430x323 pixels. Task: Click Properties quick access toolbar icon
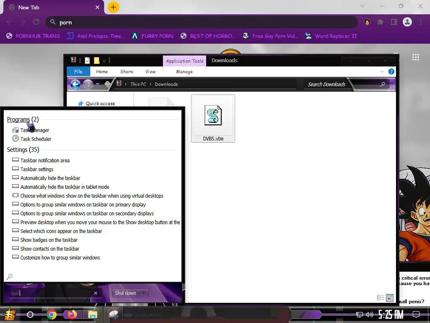pyautogui.click(x=87, y=61)
